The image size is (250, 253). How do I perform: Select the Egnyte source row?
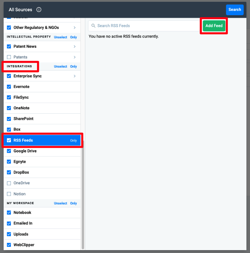[x=20, y=162]
